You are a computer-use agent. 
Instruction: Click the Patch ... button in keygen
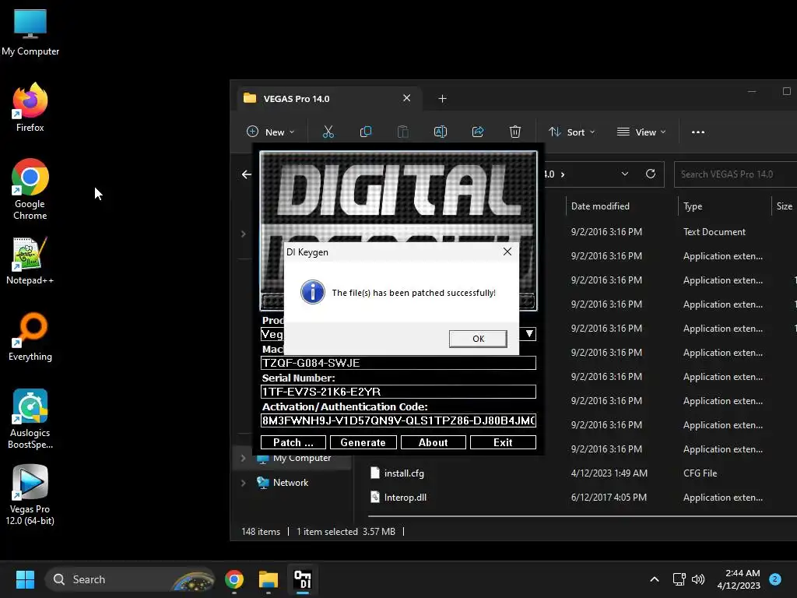tap(293, 442)
